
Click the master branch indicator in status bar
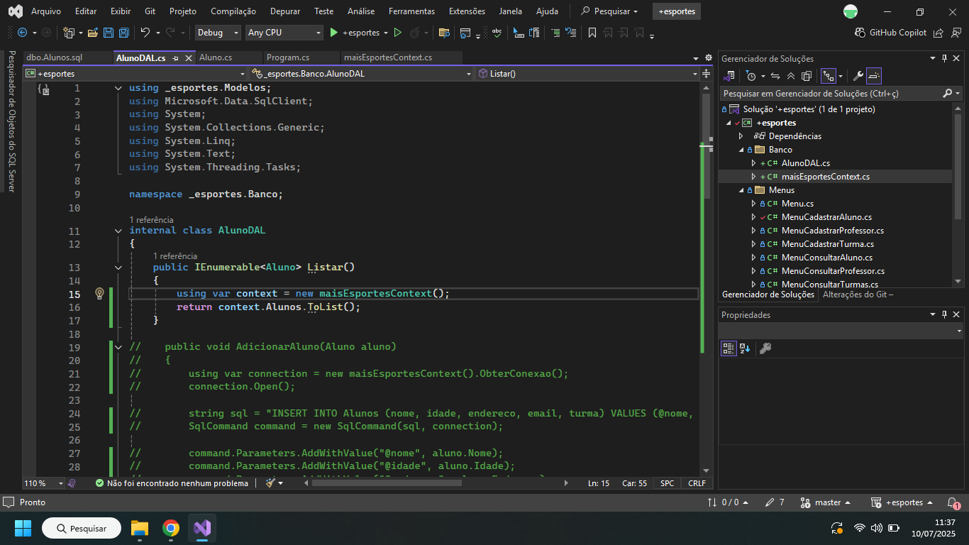(825, 502)
